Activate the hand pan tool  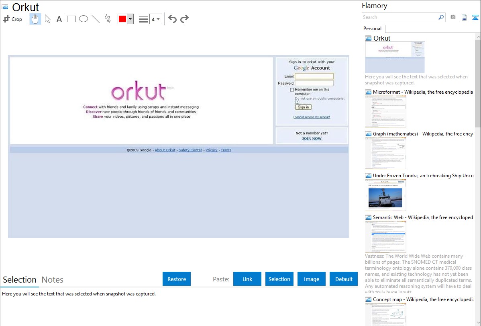[35, 19]
